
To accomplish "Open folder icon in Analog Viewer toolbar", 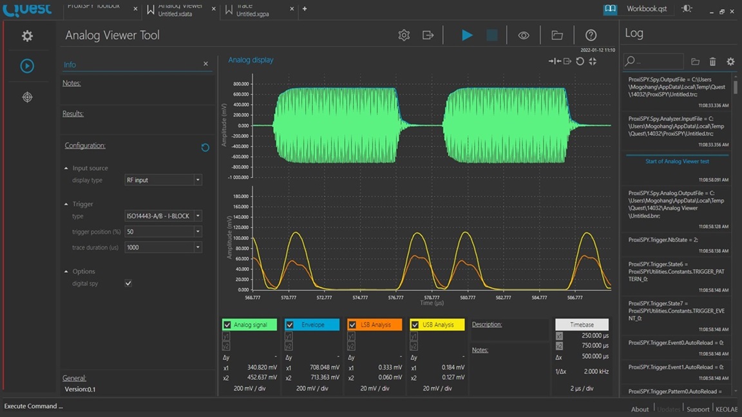I will click(x=557, y=35).
